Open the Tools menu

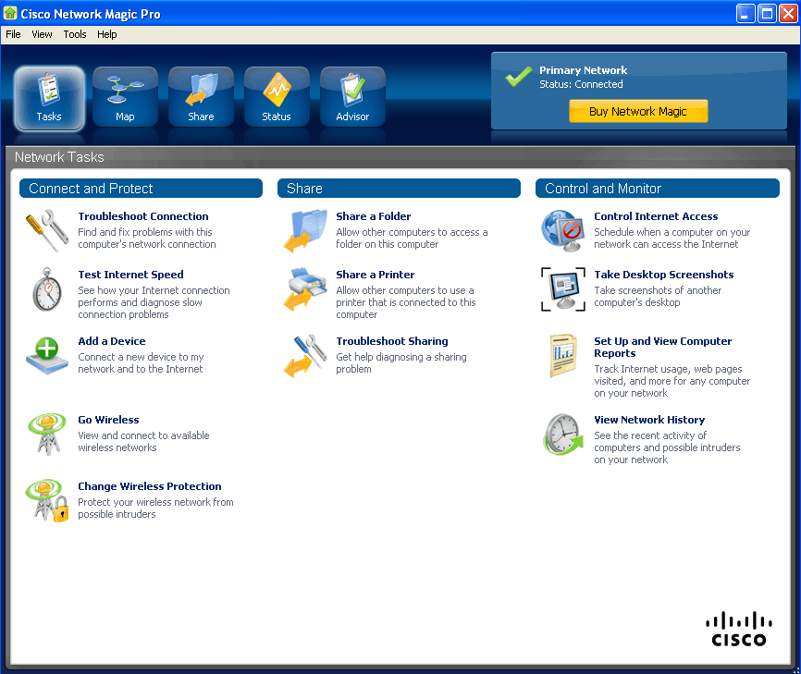point(75,34)
